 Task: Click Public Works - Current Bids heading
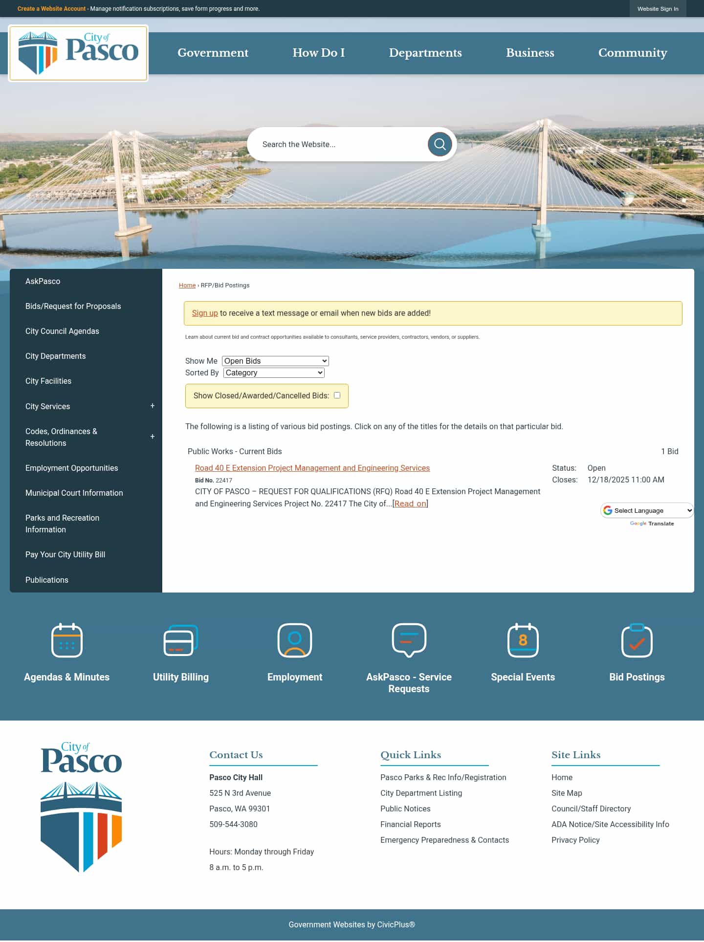pos(235,452)
